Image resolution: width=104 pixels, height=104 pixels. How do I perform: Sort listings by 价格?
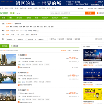(x=69, y=51)
